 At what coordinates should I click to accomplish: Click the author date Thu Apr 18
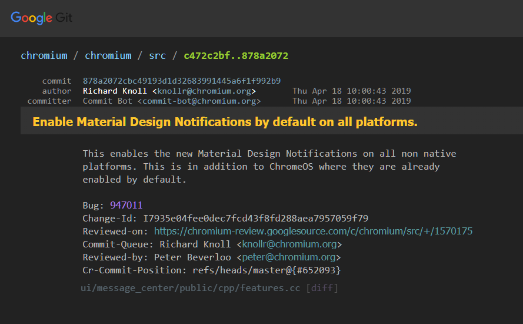click(352, 91)
